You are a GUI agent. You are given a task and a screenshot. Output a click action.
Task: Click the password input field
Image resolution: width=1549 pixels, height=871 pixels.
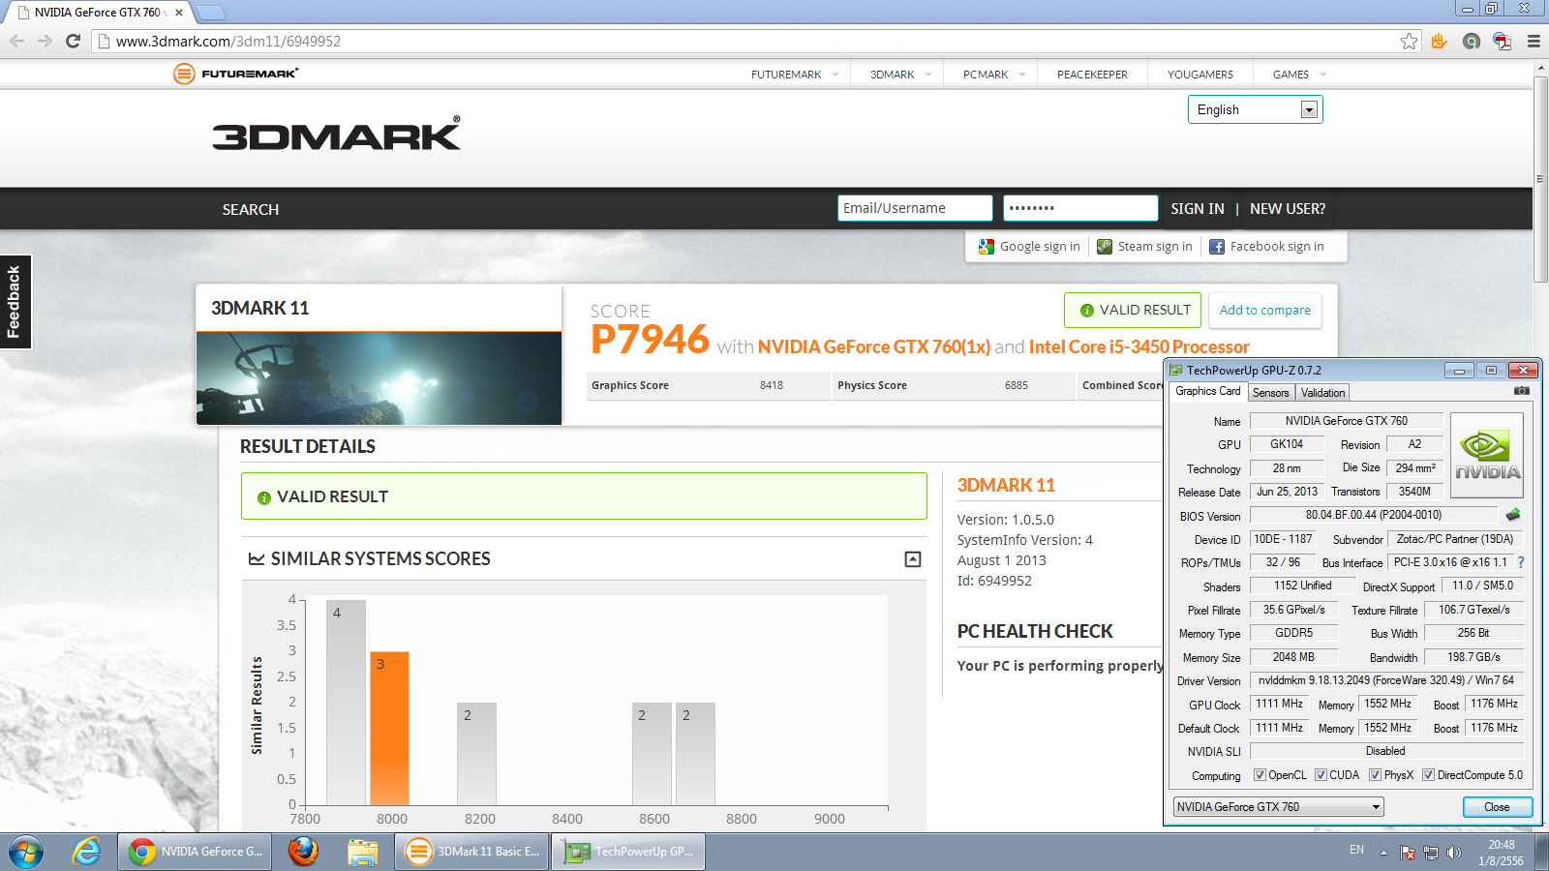click(1080, 208)
